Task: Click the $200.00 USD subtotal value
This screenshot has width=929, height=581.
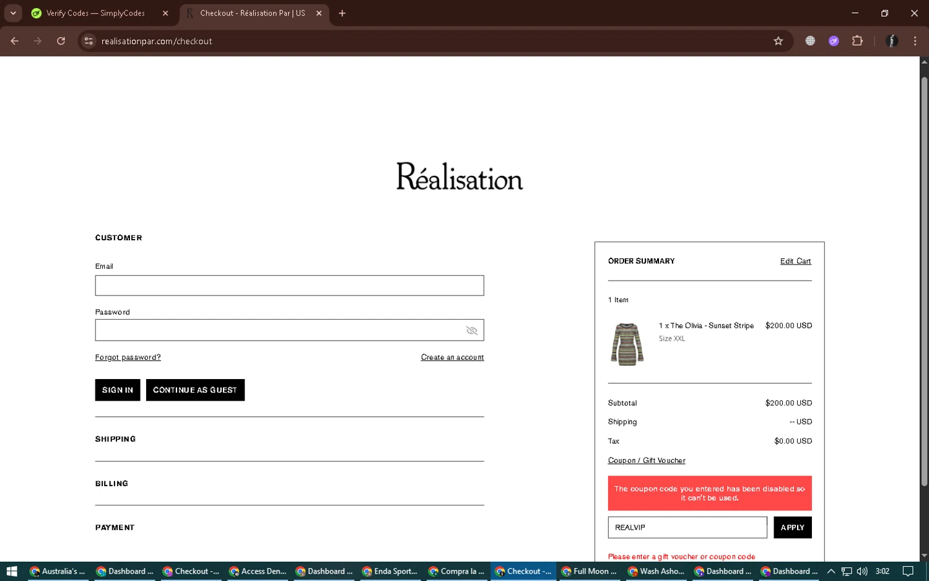Action: click(788, 403)
